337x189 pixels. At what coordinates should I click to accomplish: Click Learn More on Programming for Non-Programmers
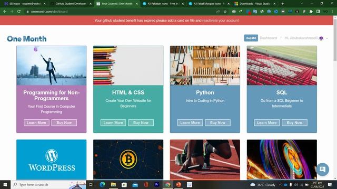click(36, 122)
